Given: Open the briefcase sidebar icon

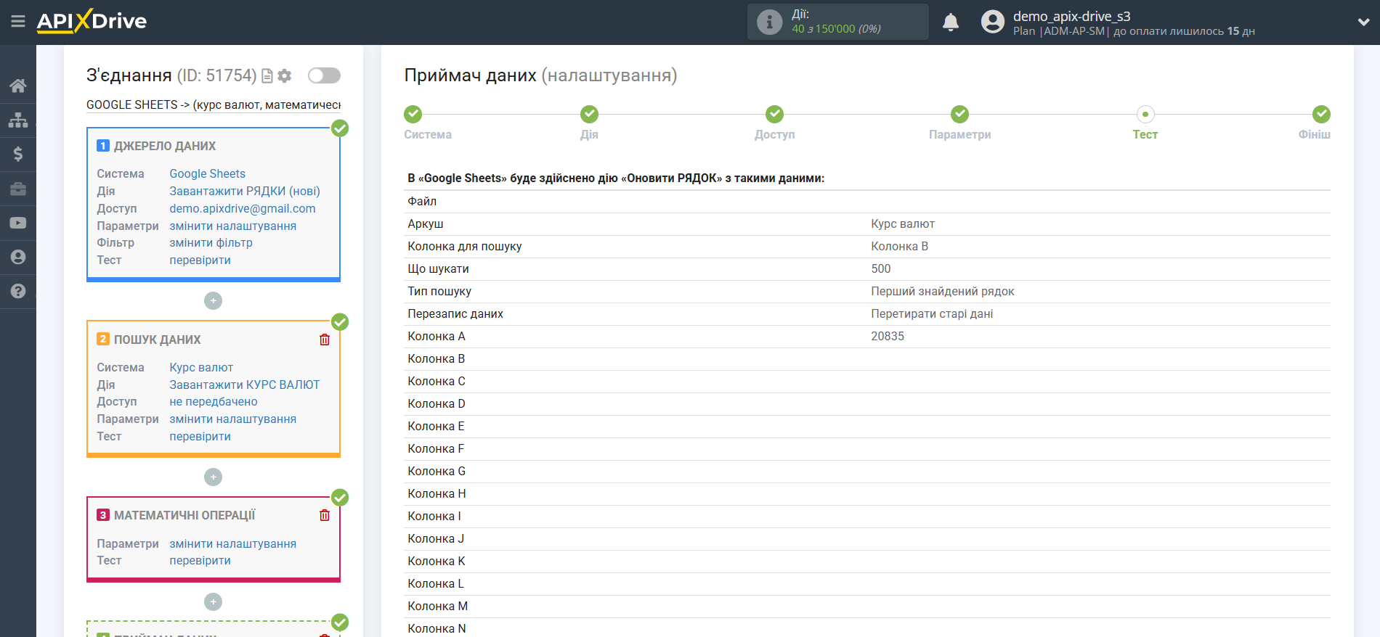Looking at the screenshot, I should point(18,189).
